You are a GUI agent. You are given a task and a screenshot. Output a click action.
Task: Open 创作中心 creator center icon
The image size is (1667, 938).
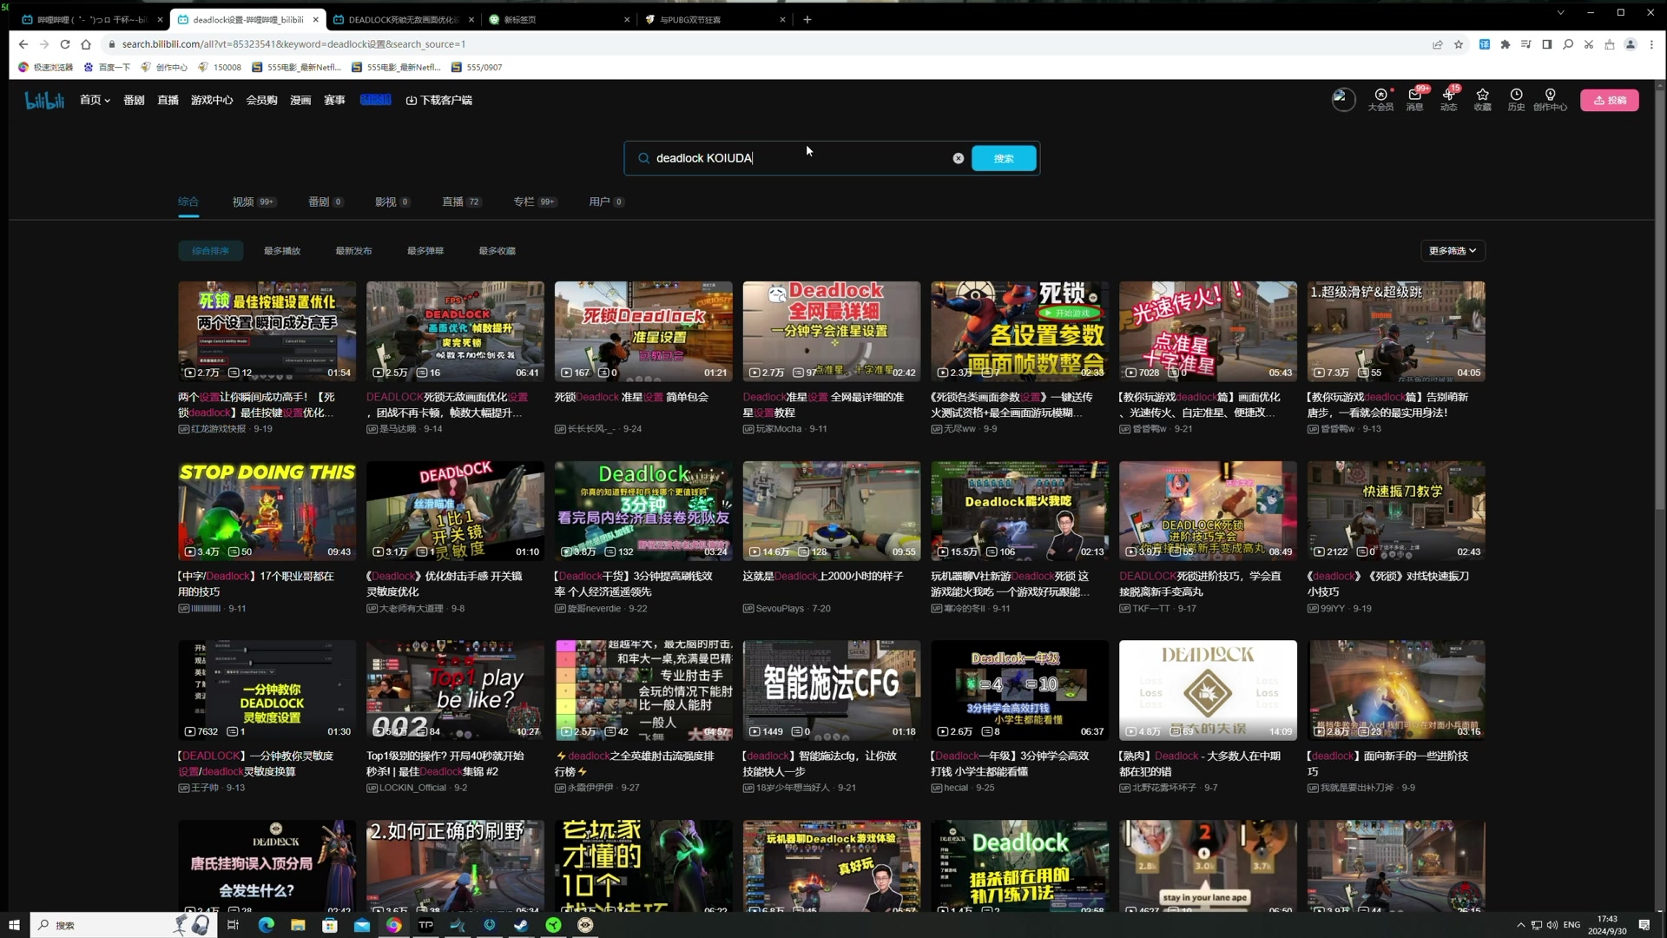pos(1550,100)
